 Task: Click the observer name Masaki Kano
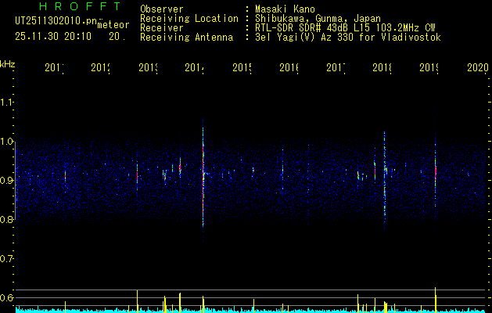tap(285, 9)
